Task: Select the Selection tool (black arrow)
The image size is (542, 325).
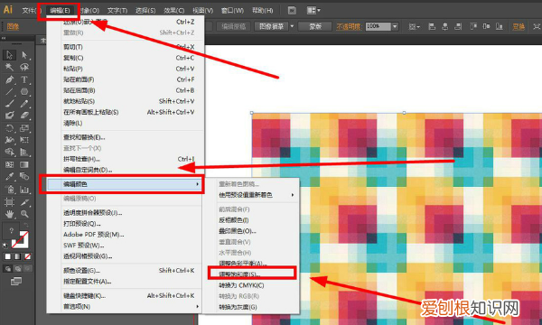Action: pos(9,55)
